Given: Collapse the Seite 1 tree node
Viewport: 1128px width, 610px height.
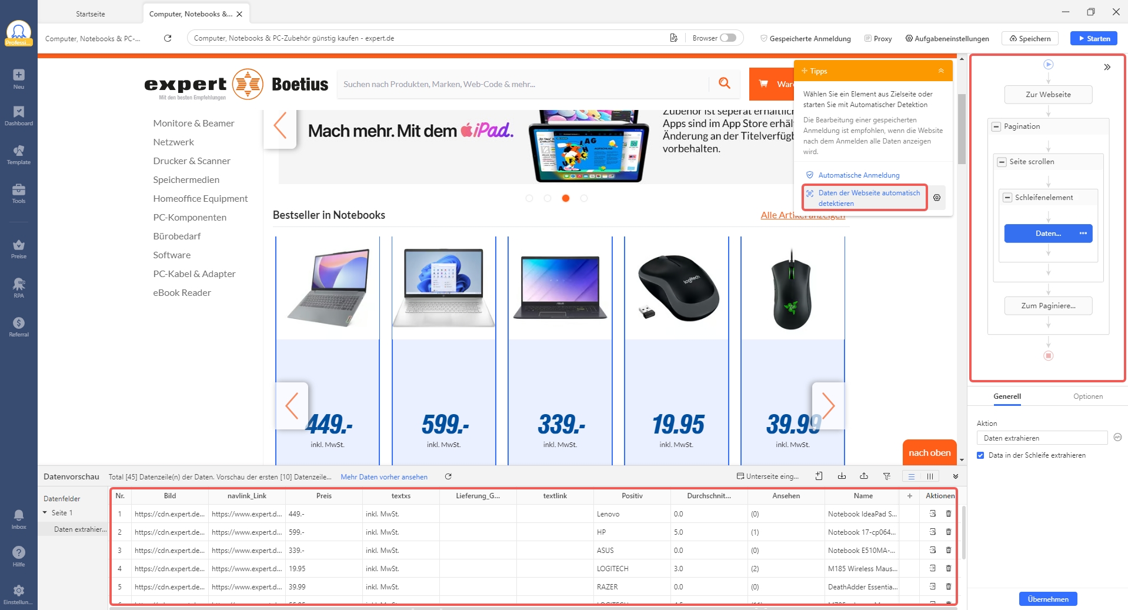Looking at the screenshot, I should pyautogui.click(x=45, y=513).
